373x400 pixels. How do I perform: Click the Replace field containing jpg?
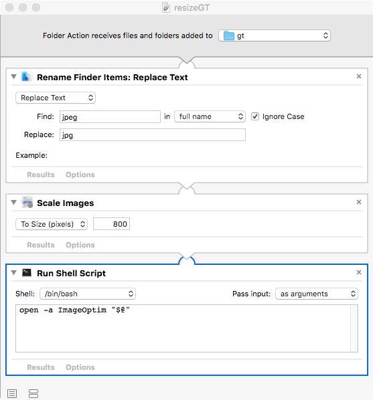click(x=153, y=135)
